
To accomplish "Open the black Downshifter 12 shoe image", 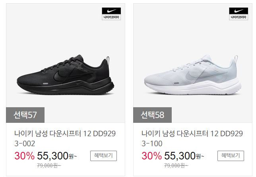I will 66,75.
